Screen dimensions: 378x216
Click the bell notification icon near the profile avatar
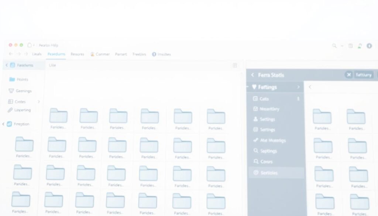pyautogui.click(x=360, y=46)
